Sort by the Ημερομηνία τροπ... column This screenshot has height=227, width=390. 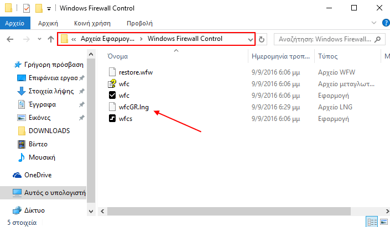280,56
